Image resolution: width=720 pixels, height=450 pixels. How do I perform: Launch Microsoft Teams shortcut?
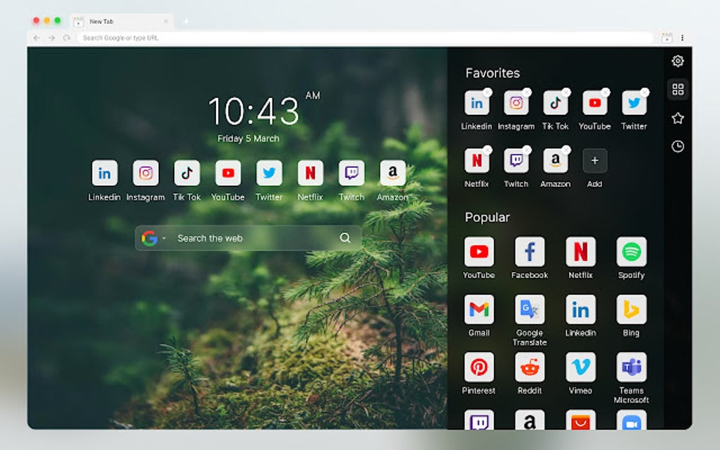pyautogui.click(x=630, y=368)
